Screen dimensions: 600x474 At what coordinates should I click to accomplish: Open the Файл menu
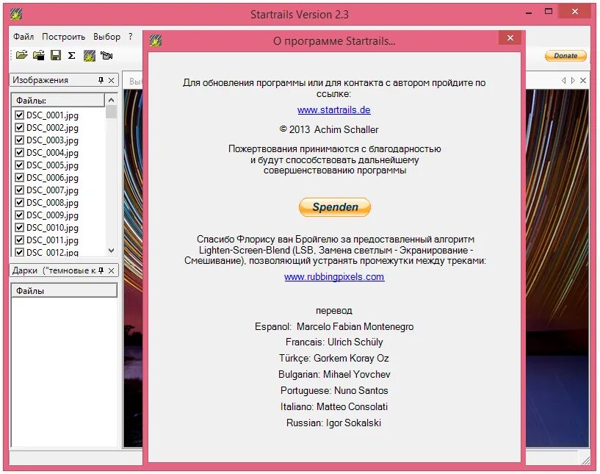pyautogui.click(x=24, y=37)
